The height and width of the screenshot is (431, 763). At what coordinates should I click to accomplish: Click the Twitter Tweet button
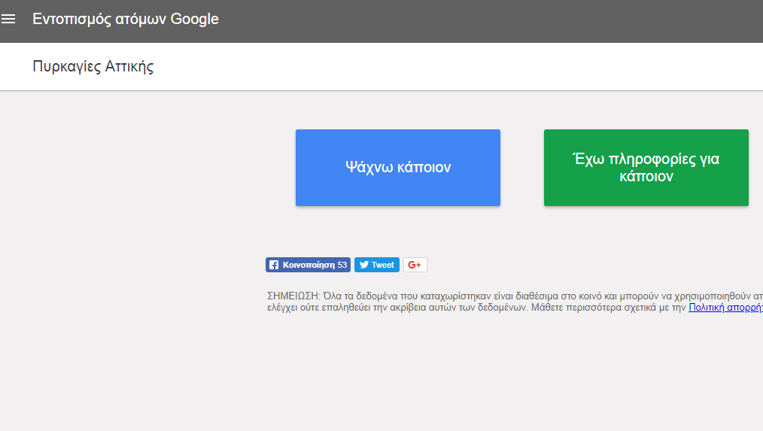[377, 265]
